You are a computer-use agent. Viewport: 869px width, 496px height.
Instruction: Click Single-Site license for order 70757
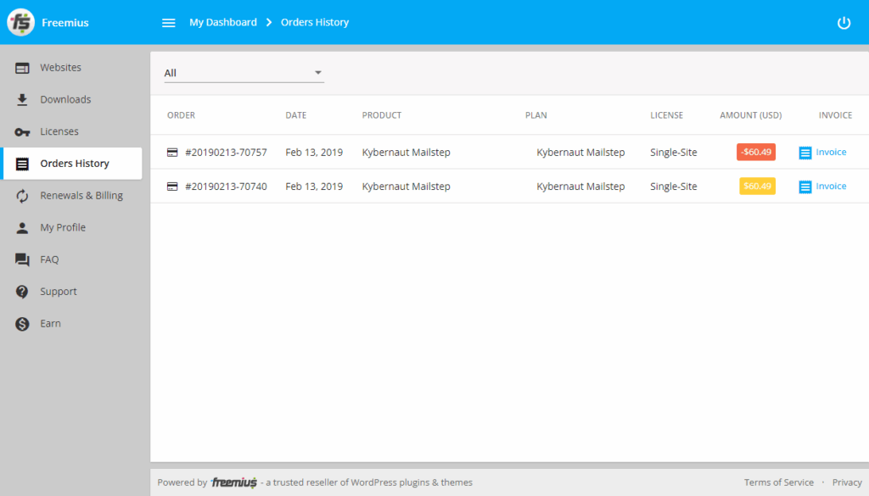pos(674,153)
